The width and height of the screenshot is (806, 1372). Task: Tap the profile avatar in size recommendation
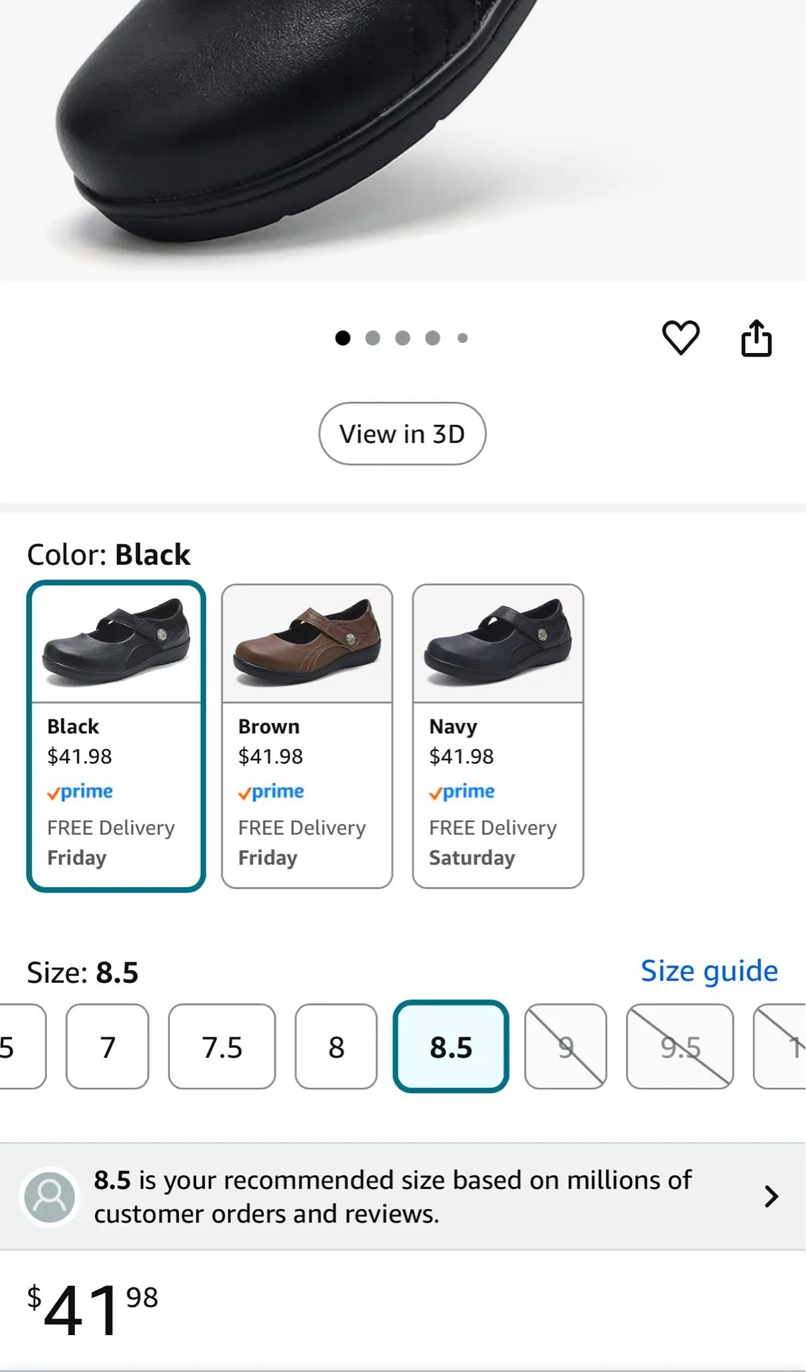click(50, 1197)
